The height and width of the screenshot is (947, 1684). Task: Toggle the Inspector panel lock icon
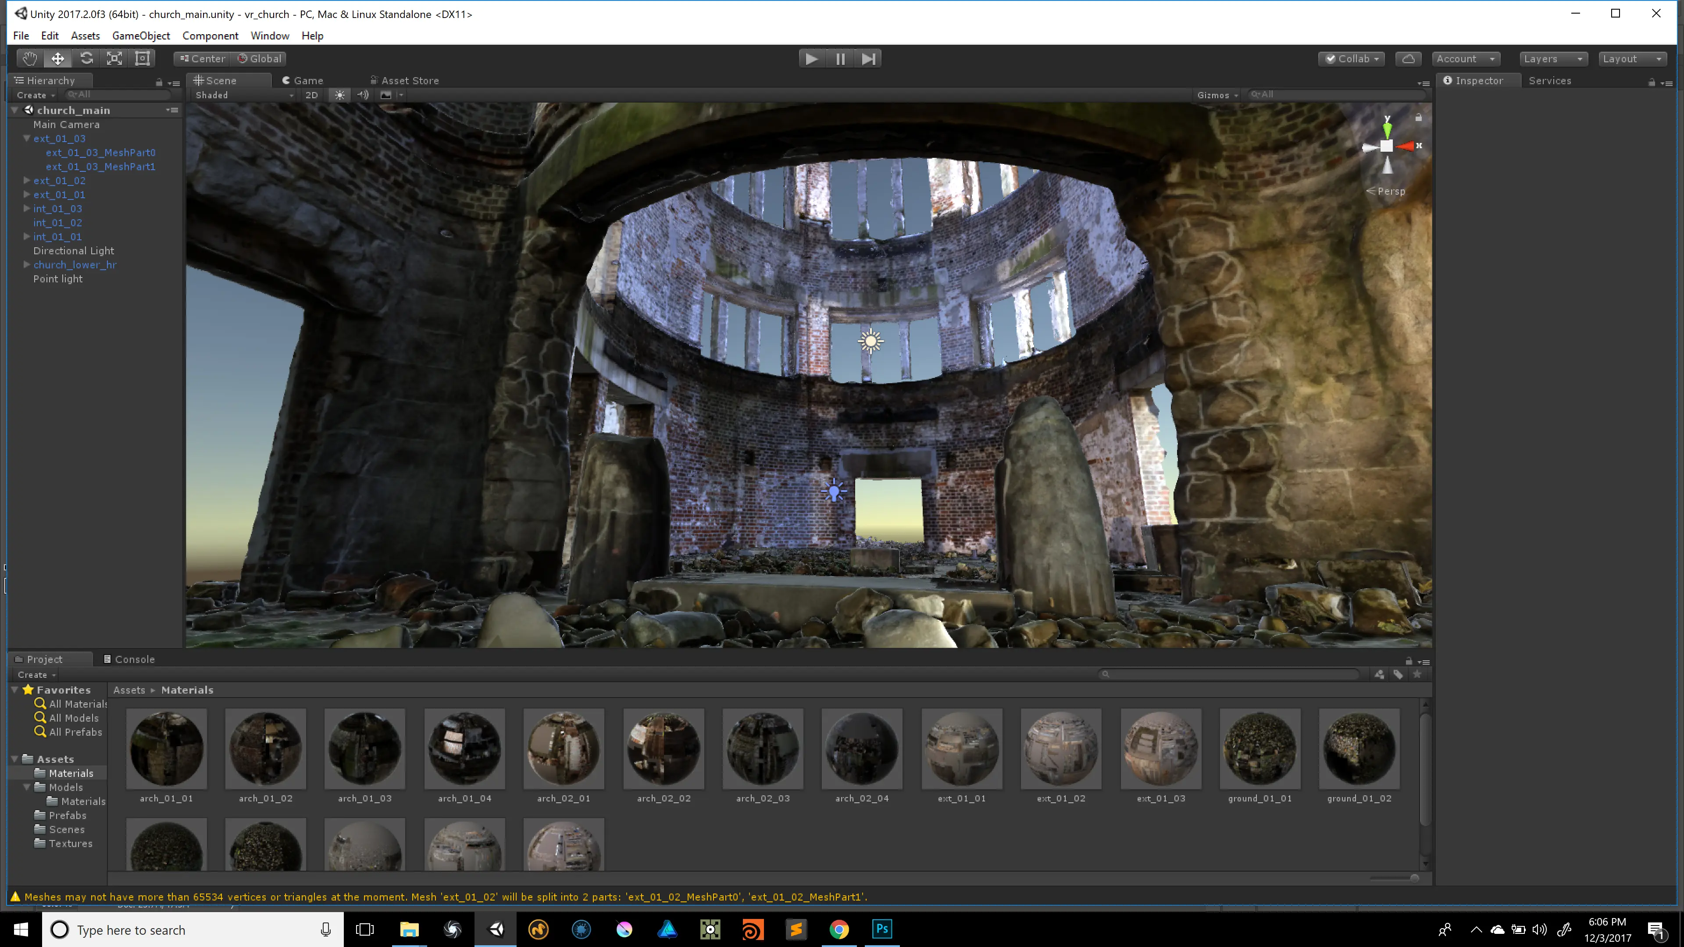[1651, 82]
